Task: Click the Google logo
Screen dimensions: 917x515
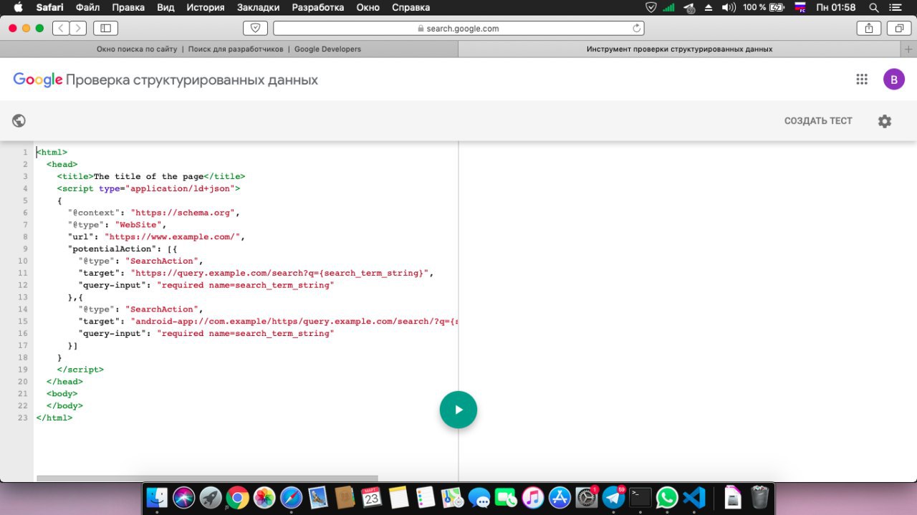Action: click(38, 80)
